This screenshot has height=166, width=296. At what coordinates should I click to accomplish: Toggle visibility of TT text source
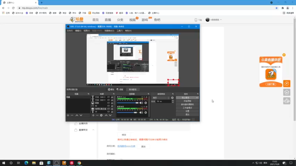(x=108, y=112)
